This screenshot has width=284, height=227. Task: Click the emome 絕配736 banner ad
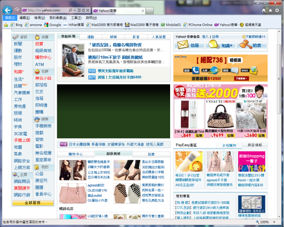[x=221, y=68]
